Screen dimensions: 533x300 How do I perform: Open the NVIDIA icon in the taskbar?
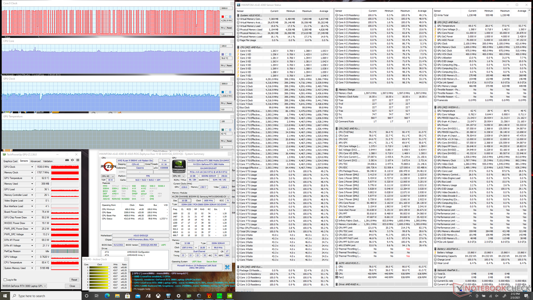click(230, 296)
